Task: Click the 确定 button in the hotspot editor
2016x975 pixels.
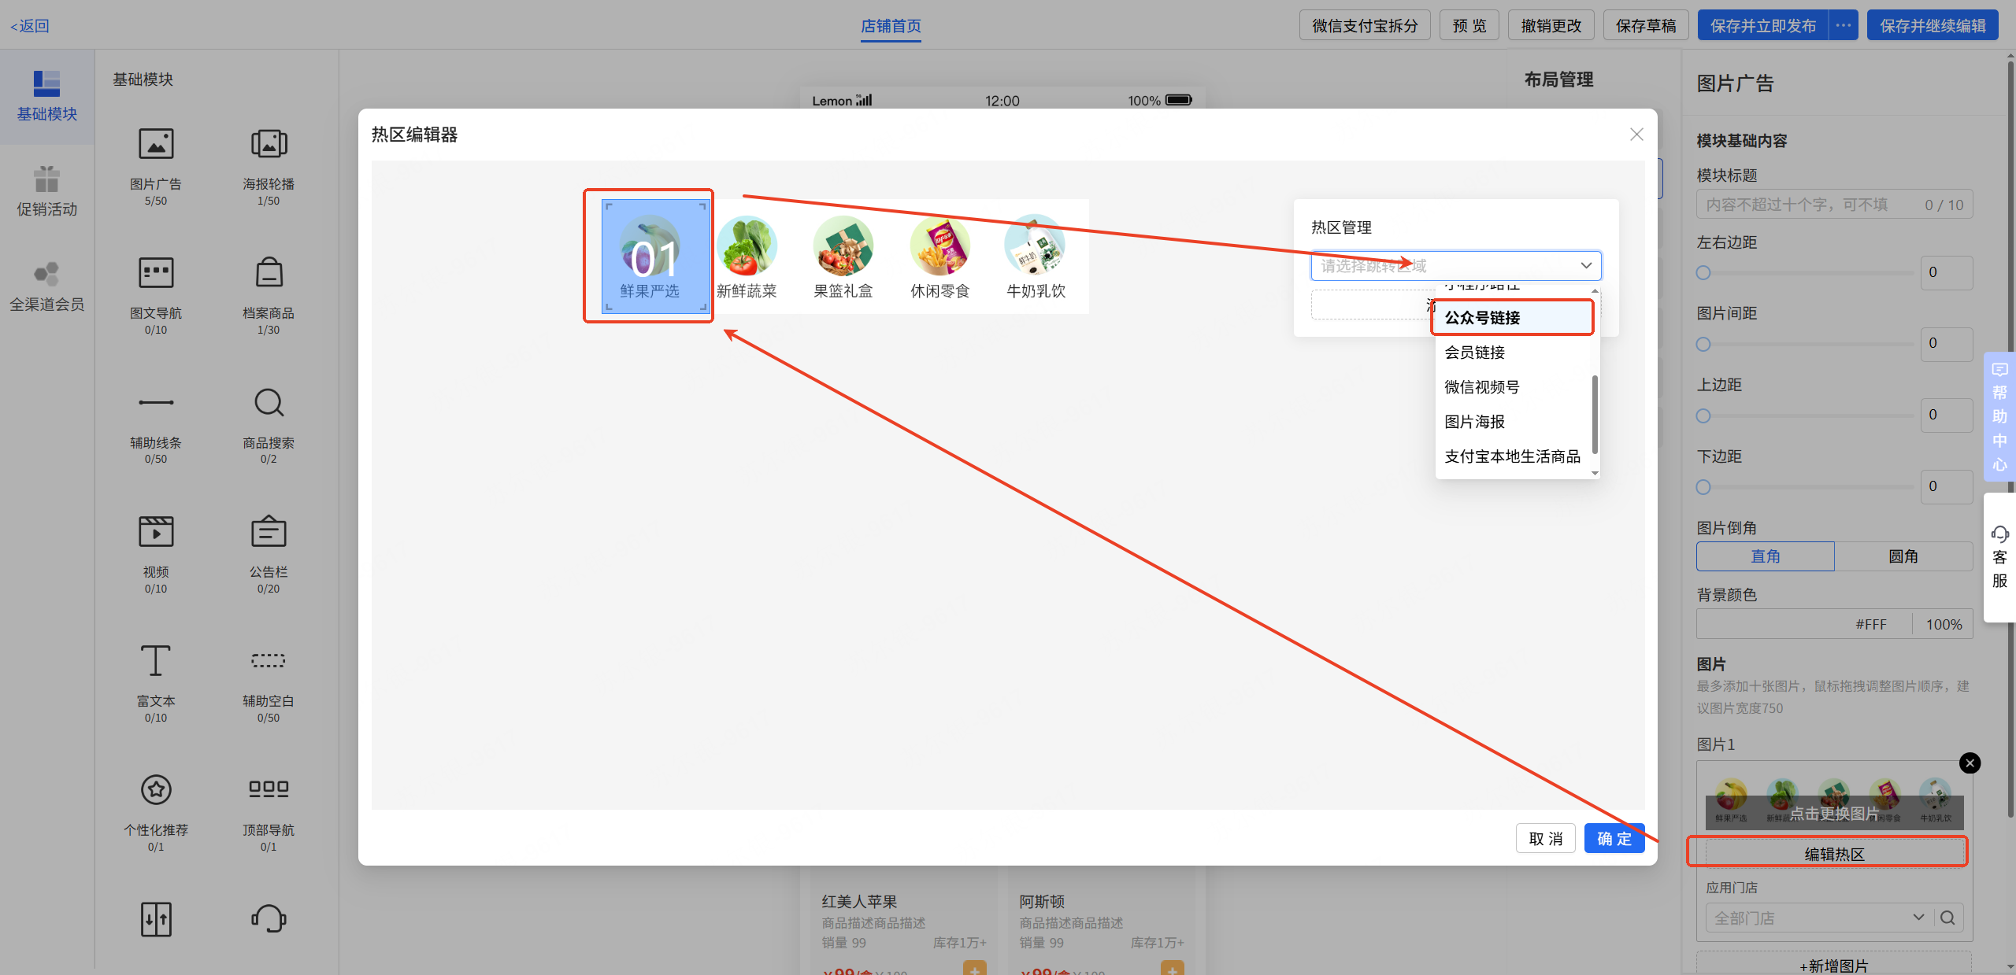Action: point(1614,839)
